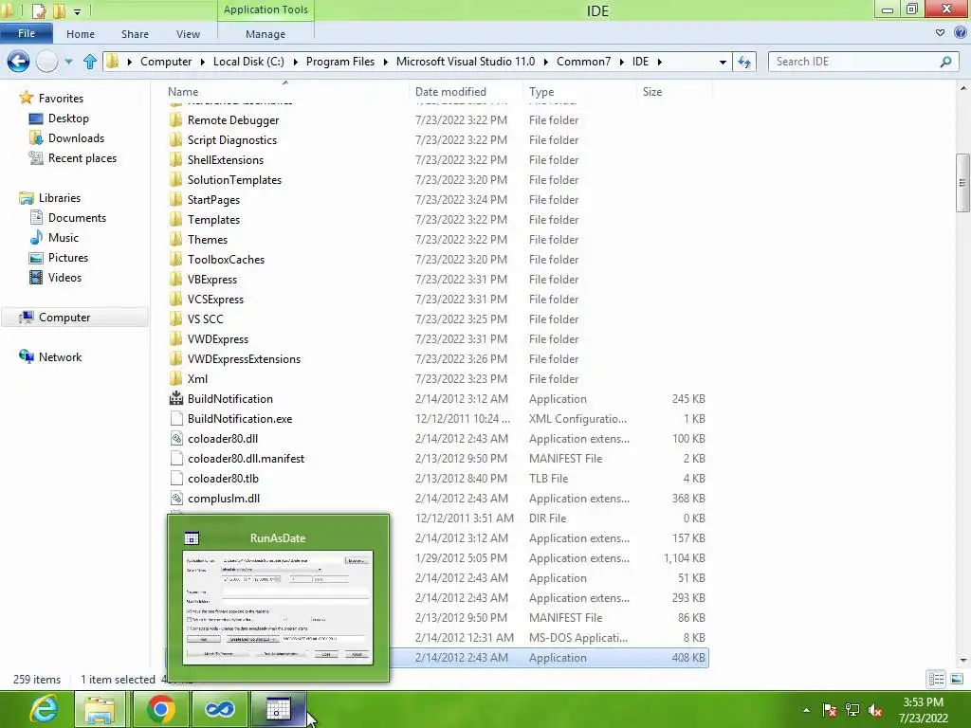971x728 pixels.
Task: Open Explorer Help question icon
Action: [x=961, y=33]
